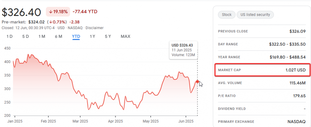Click the PRIMARY EXCHANGE label
The height and width of the screenshot is (127, 311).
coord(236,122)
